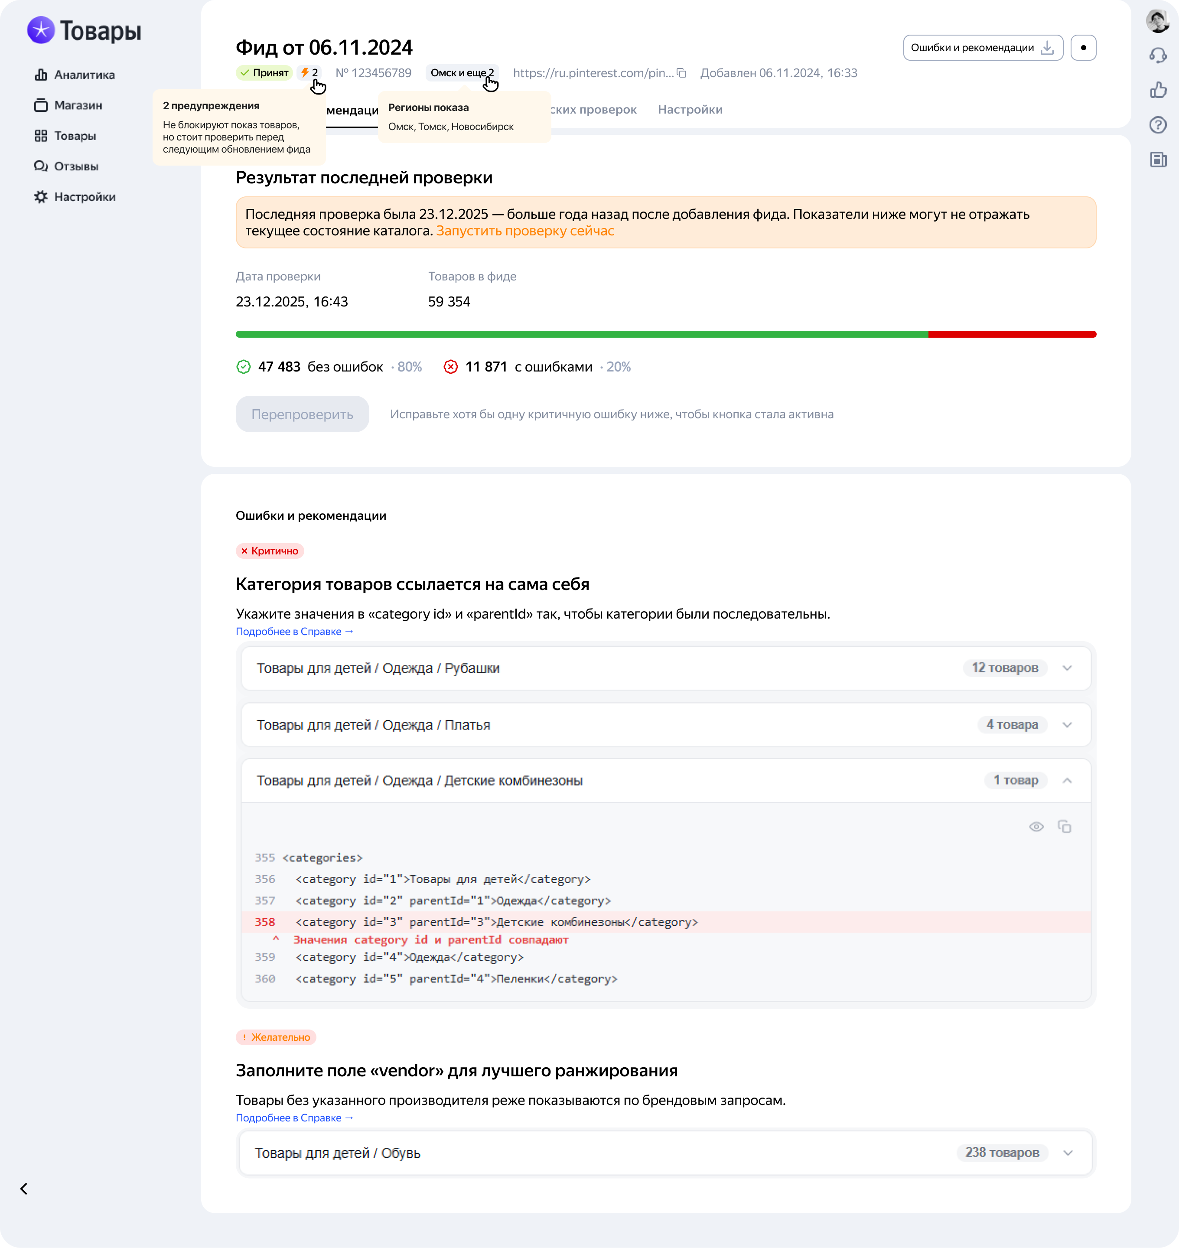1179x1248 pixels.
Task: Open the pinterest feed URL link
Action: [x=593, y=73]
